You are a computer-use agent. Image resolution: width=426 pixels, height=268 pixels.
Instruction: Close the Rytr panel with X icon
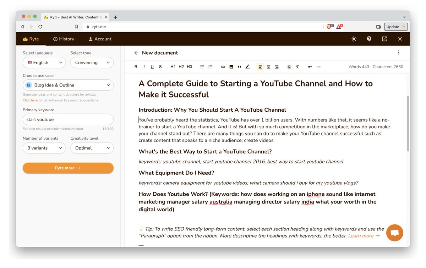(400, 39)
